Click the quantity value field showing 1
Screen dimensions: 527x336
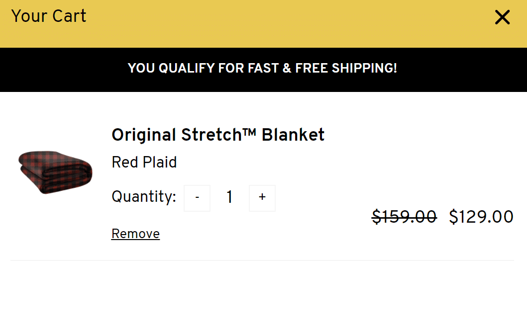point(229,197)
